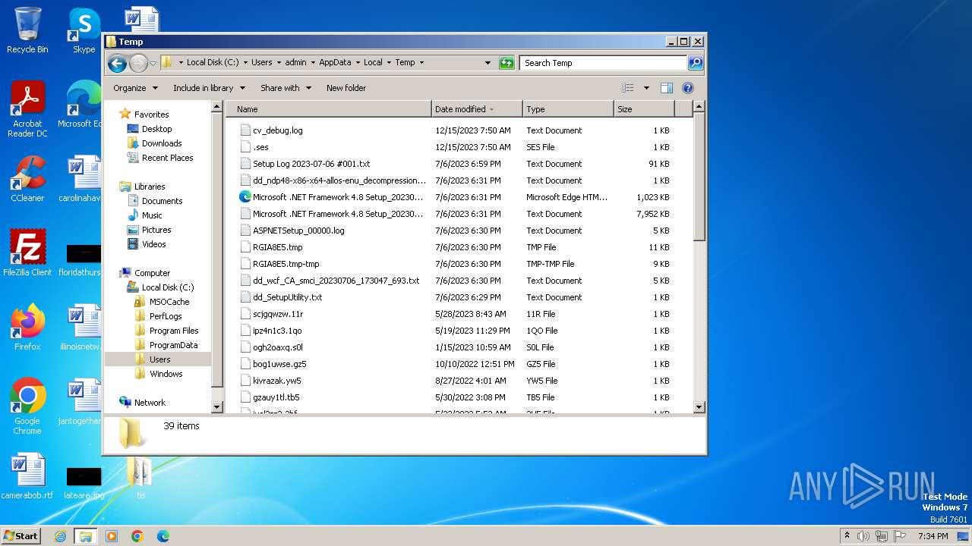The width and height of the screenshot is (972, 546).
Task: Open Windows Media Player taskbar icon
Action: pos(112,536)
